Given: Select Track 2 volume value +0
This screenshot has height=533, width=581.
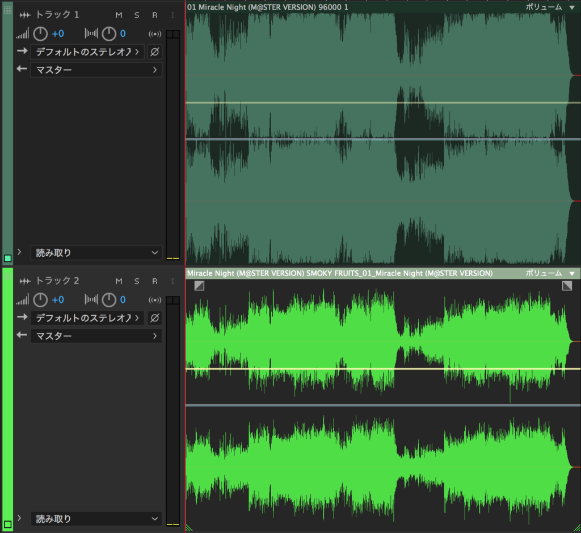Looking at the screenshot, I should pos(58,299).
